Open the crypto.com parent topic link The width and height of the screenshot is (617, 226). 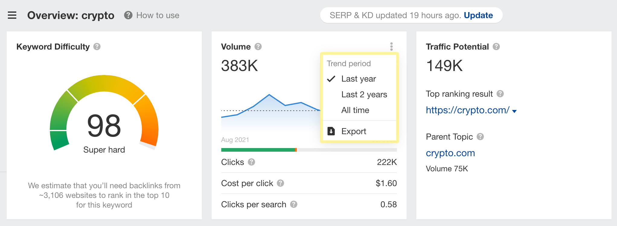click(x=450, y=153)
